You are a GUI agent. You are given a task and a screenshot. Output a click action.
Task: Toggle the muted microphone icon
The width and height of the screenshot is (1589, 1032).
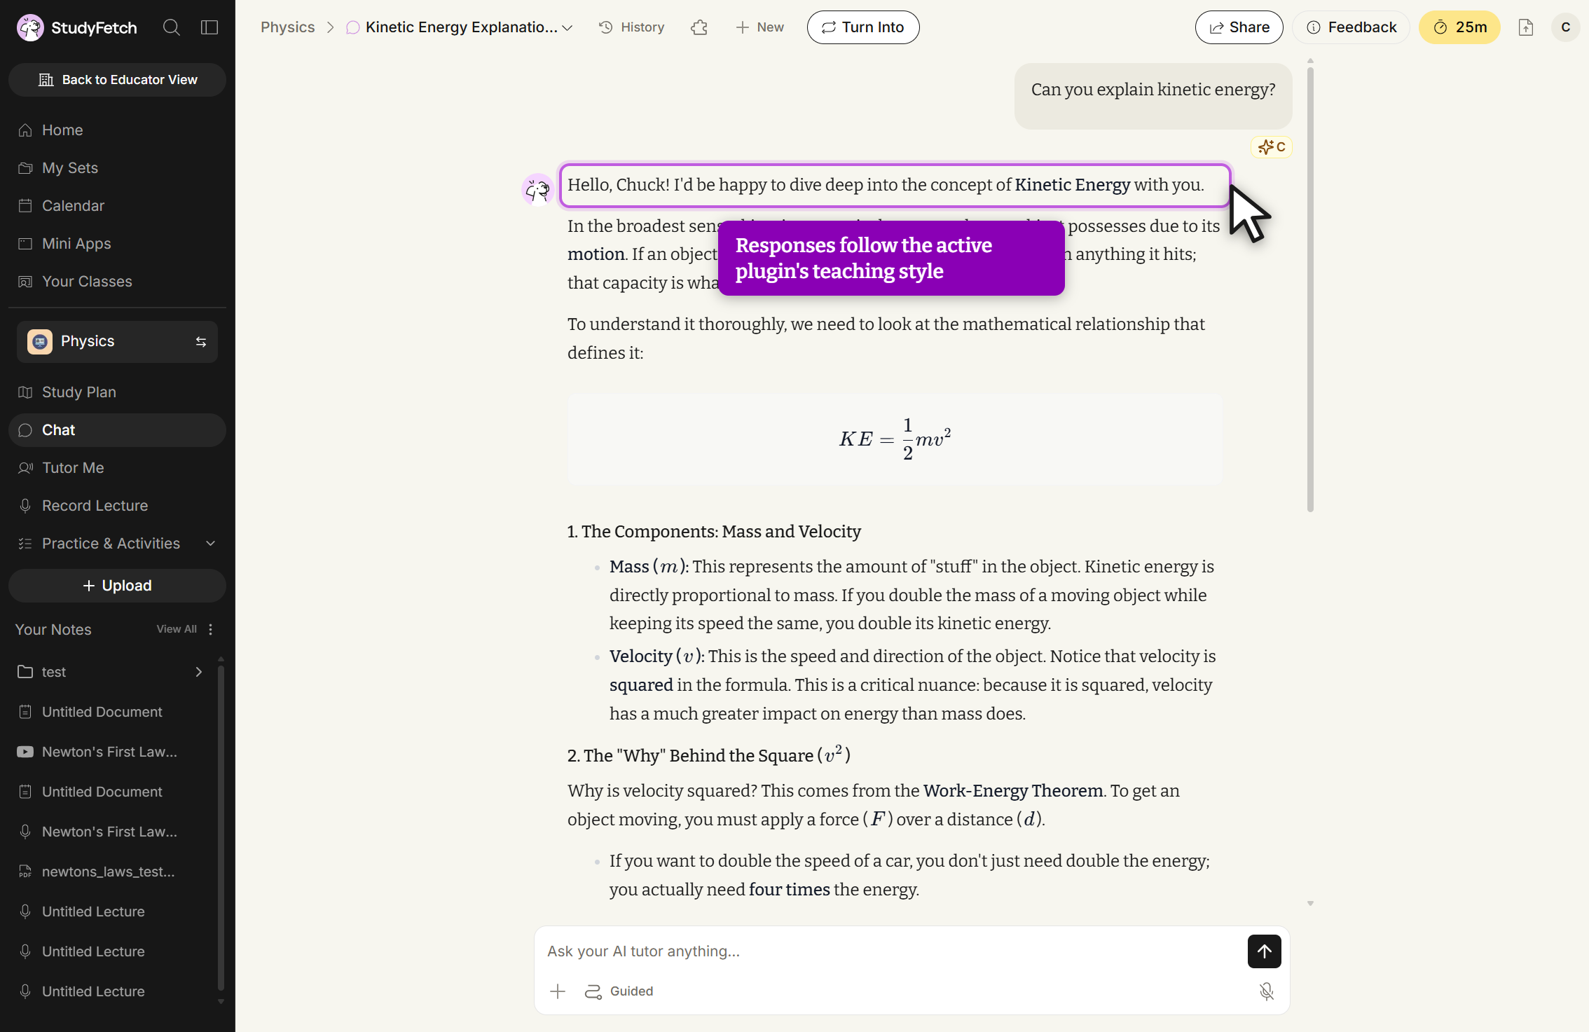click(x=1267, y=991)
